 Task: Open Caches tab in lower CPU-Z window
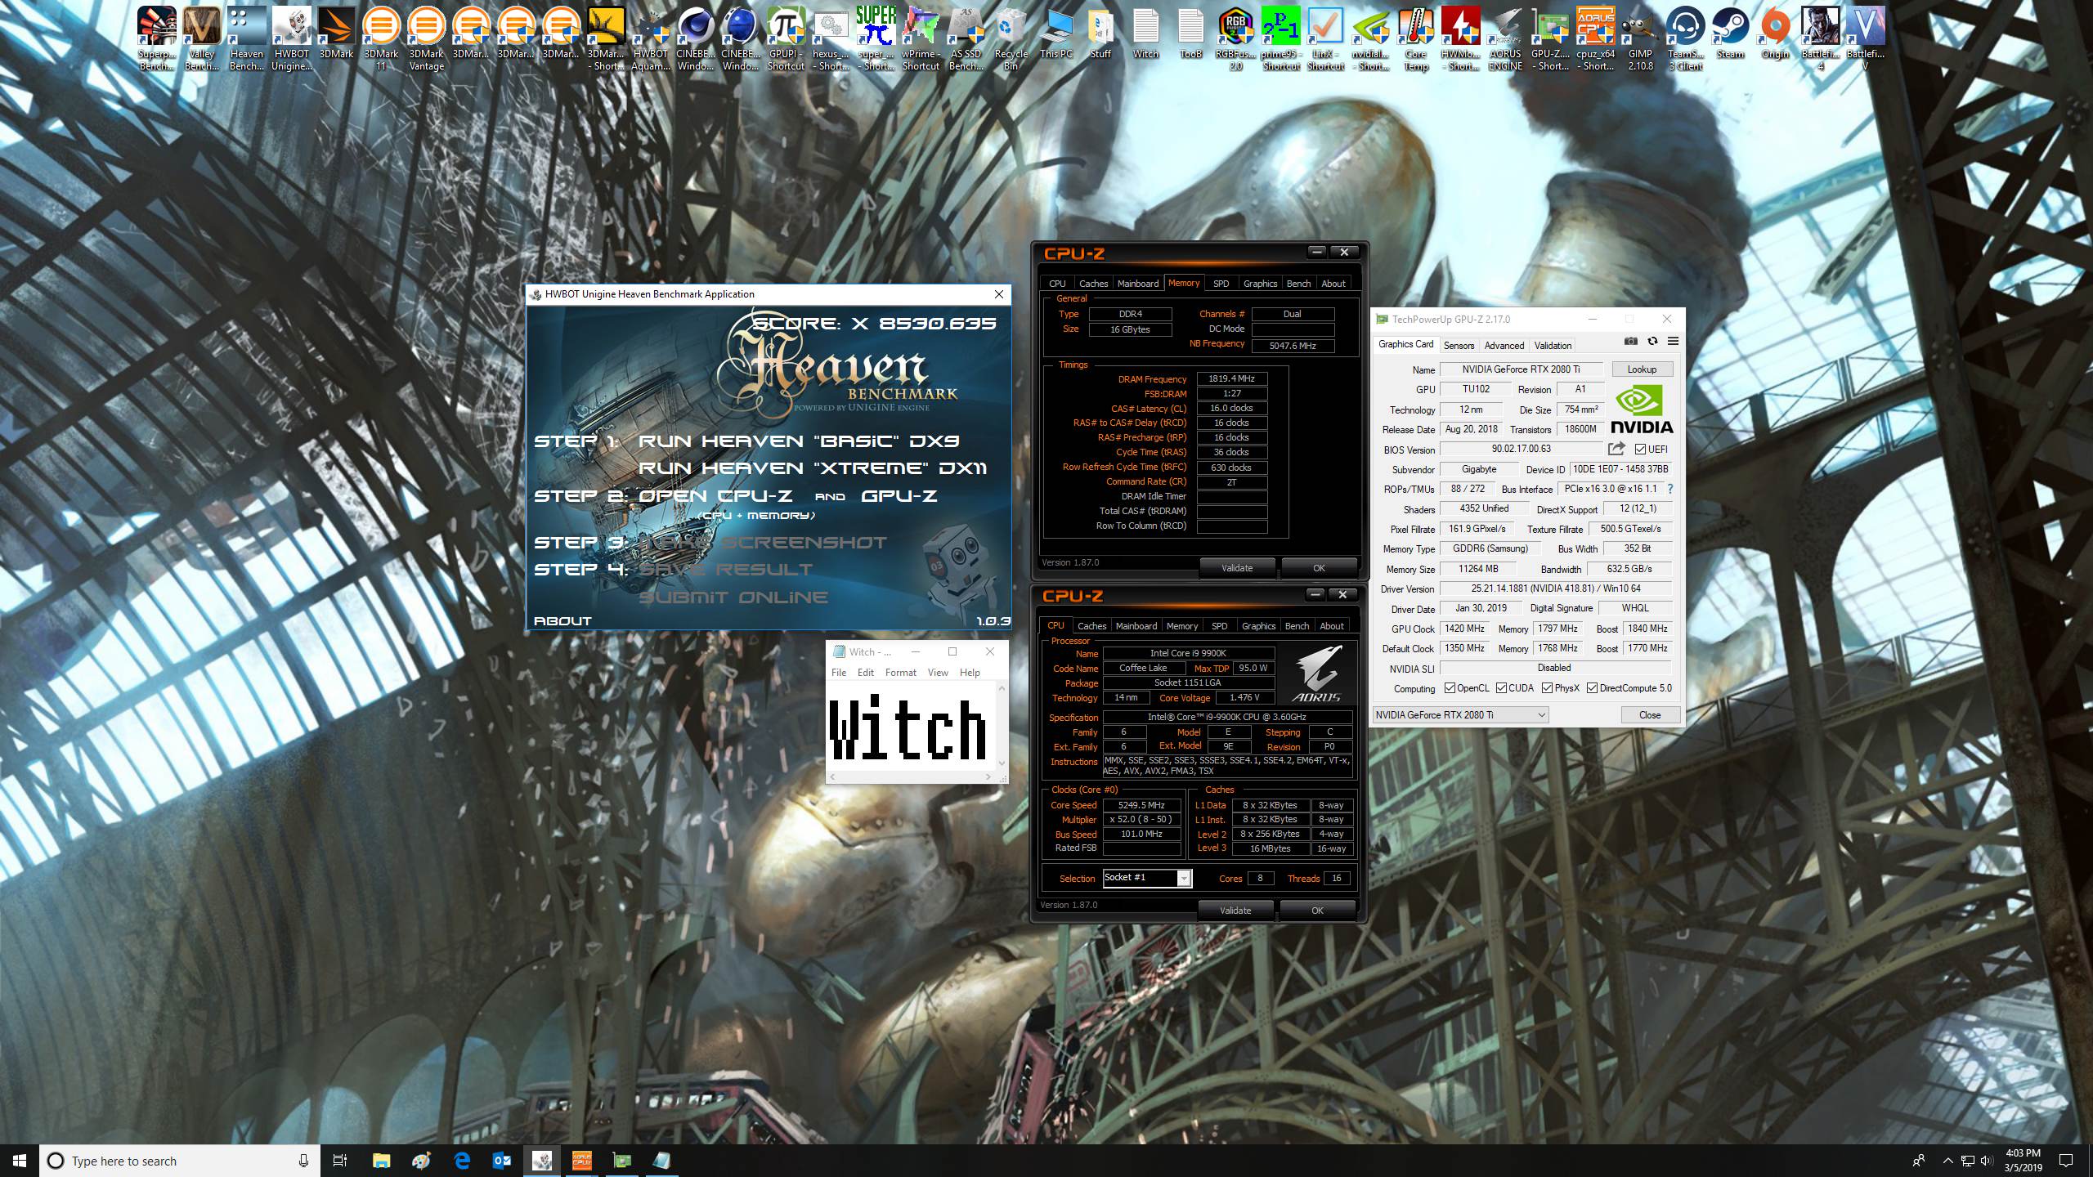[x=1091, y=626]
